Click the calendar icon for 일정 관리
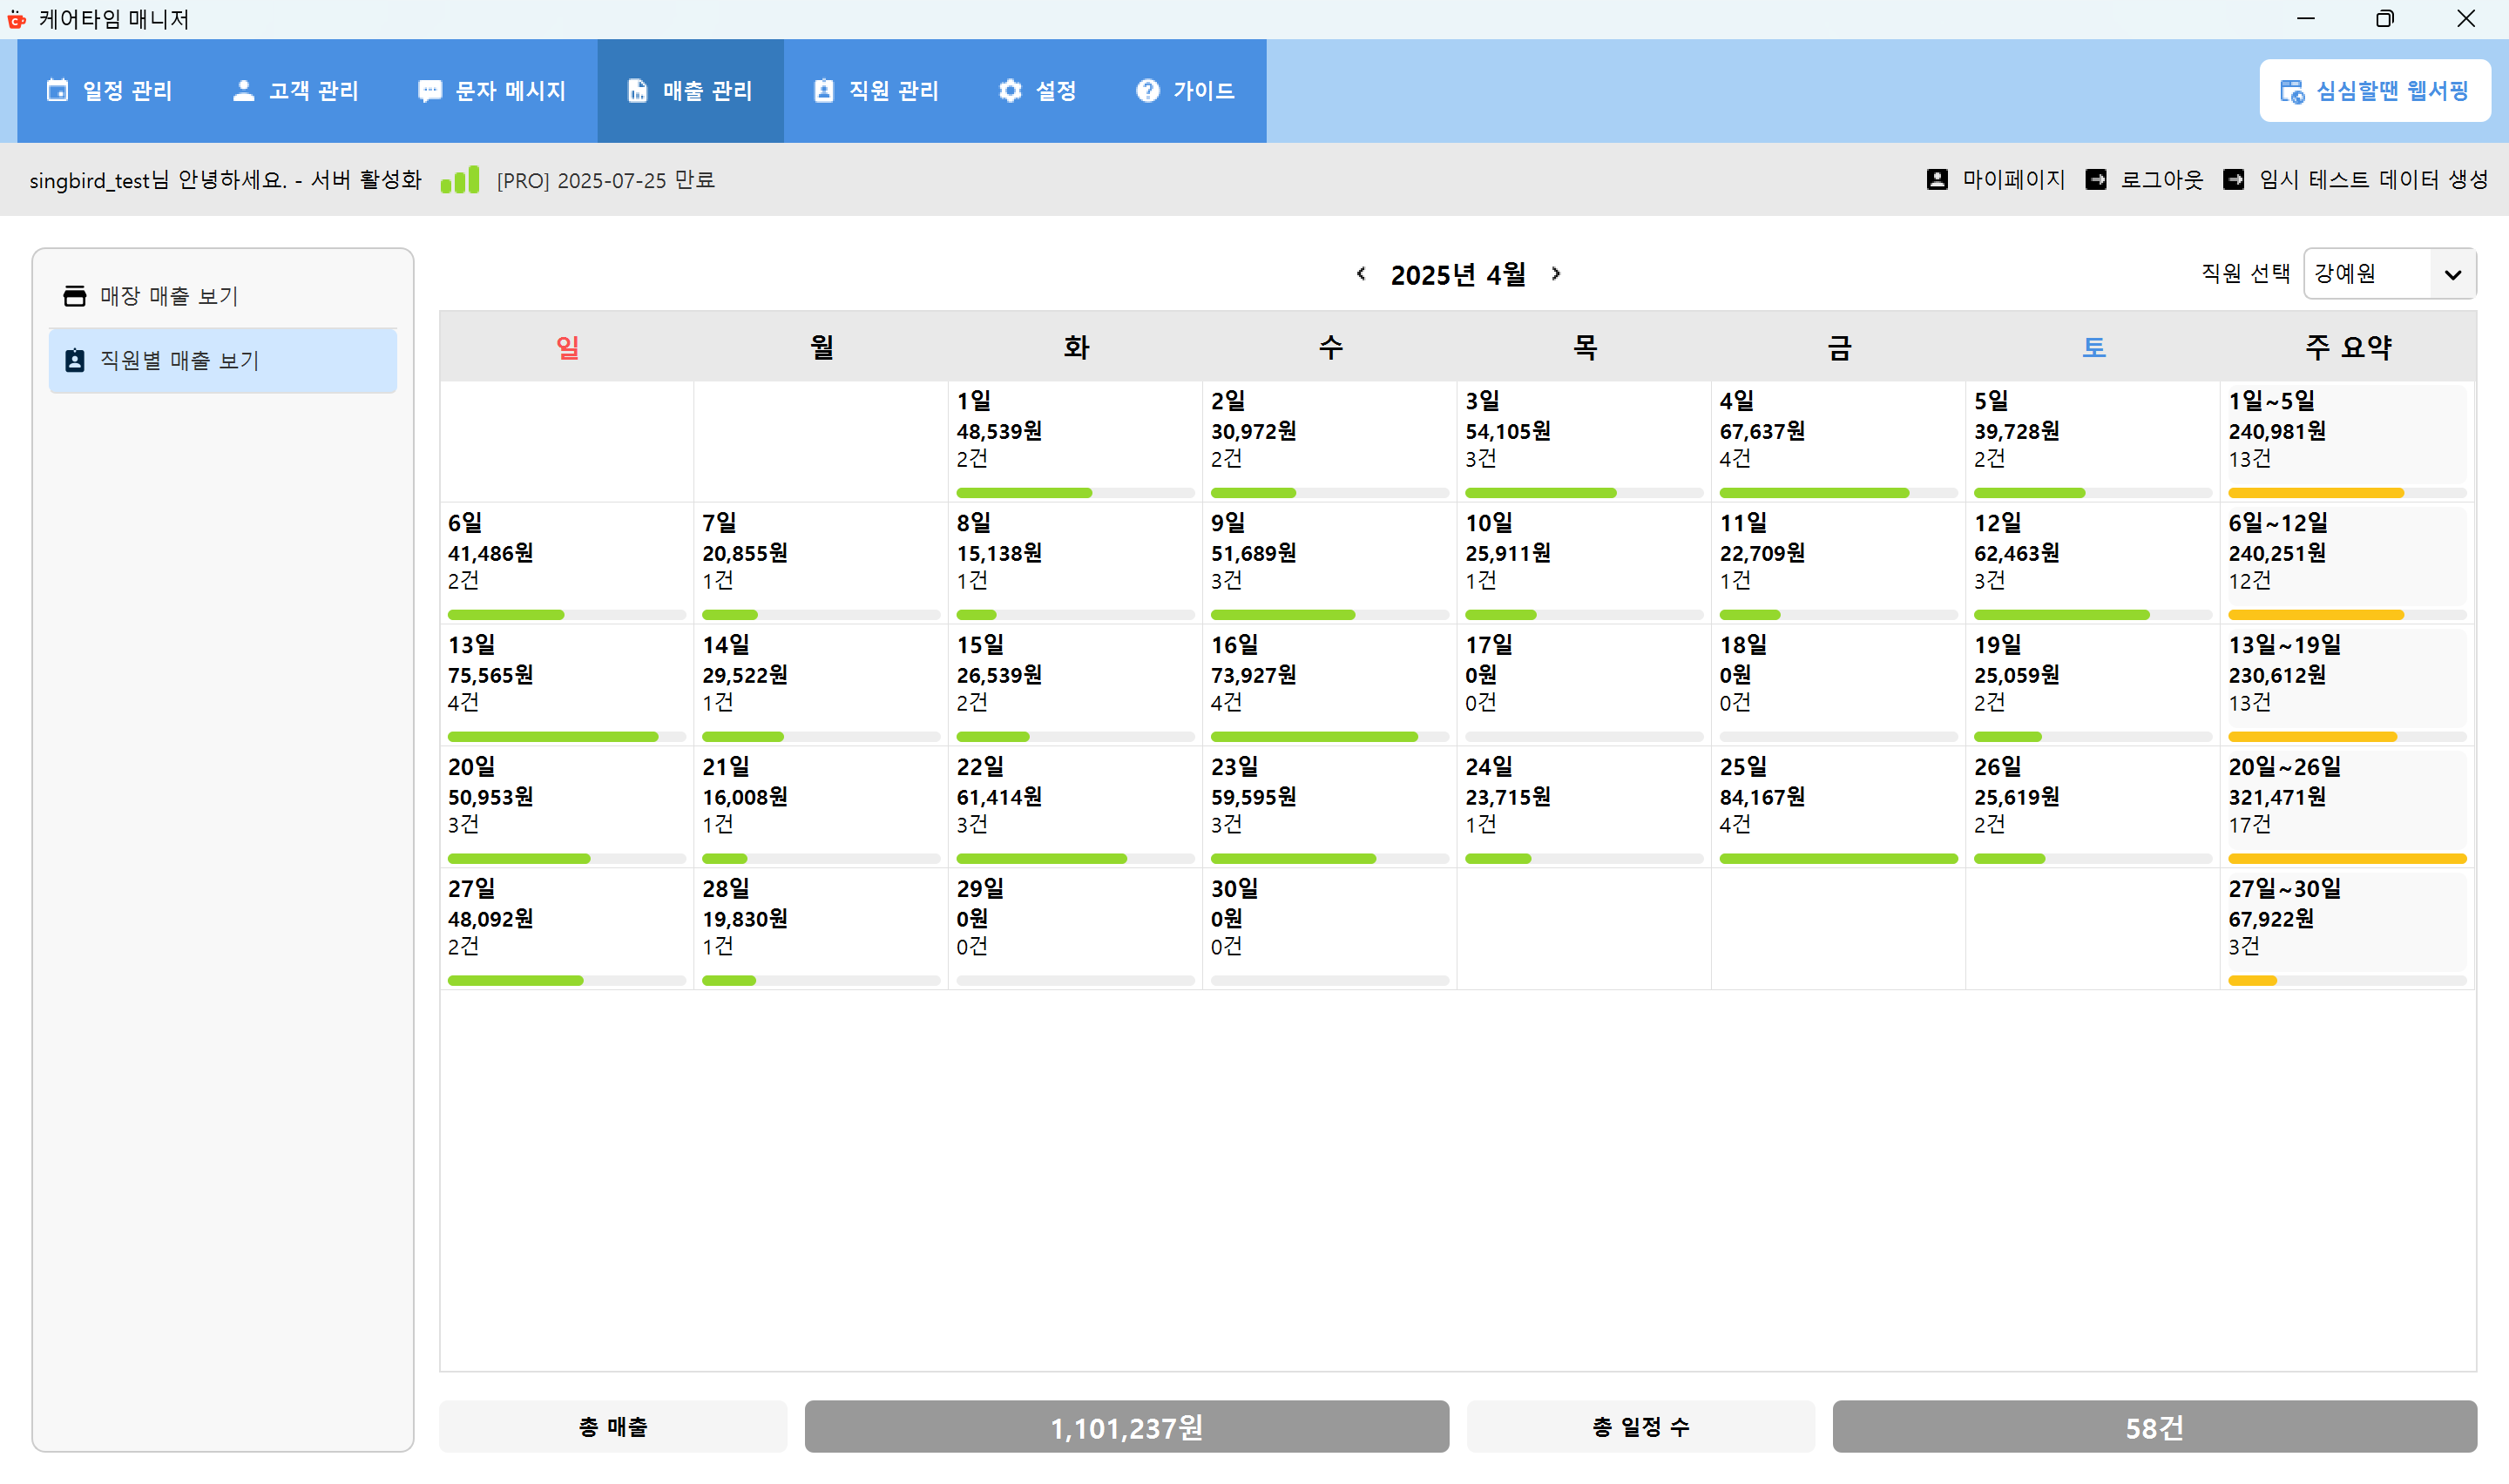The height and width of the screenshot is (1484, 2509). 58,90
